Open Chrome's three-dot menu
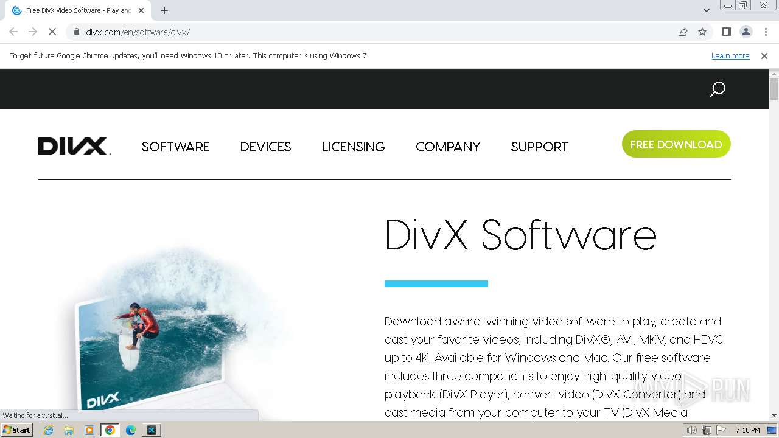The image size is (779, 438). tap(765, 32)
